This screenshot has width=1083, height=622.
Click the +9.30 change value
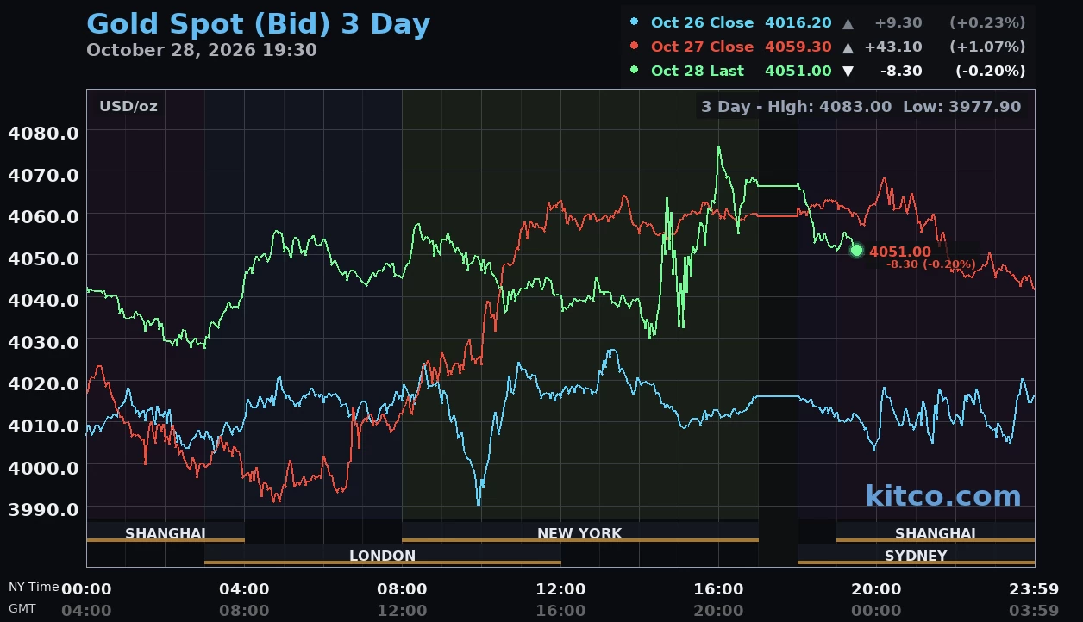point(898,22)
